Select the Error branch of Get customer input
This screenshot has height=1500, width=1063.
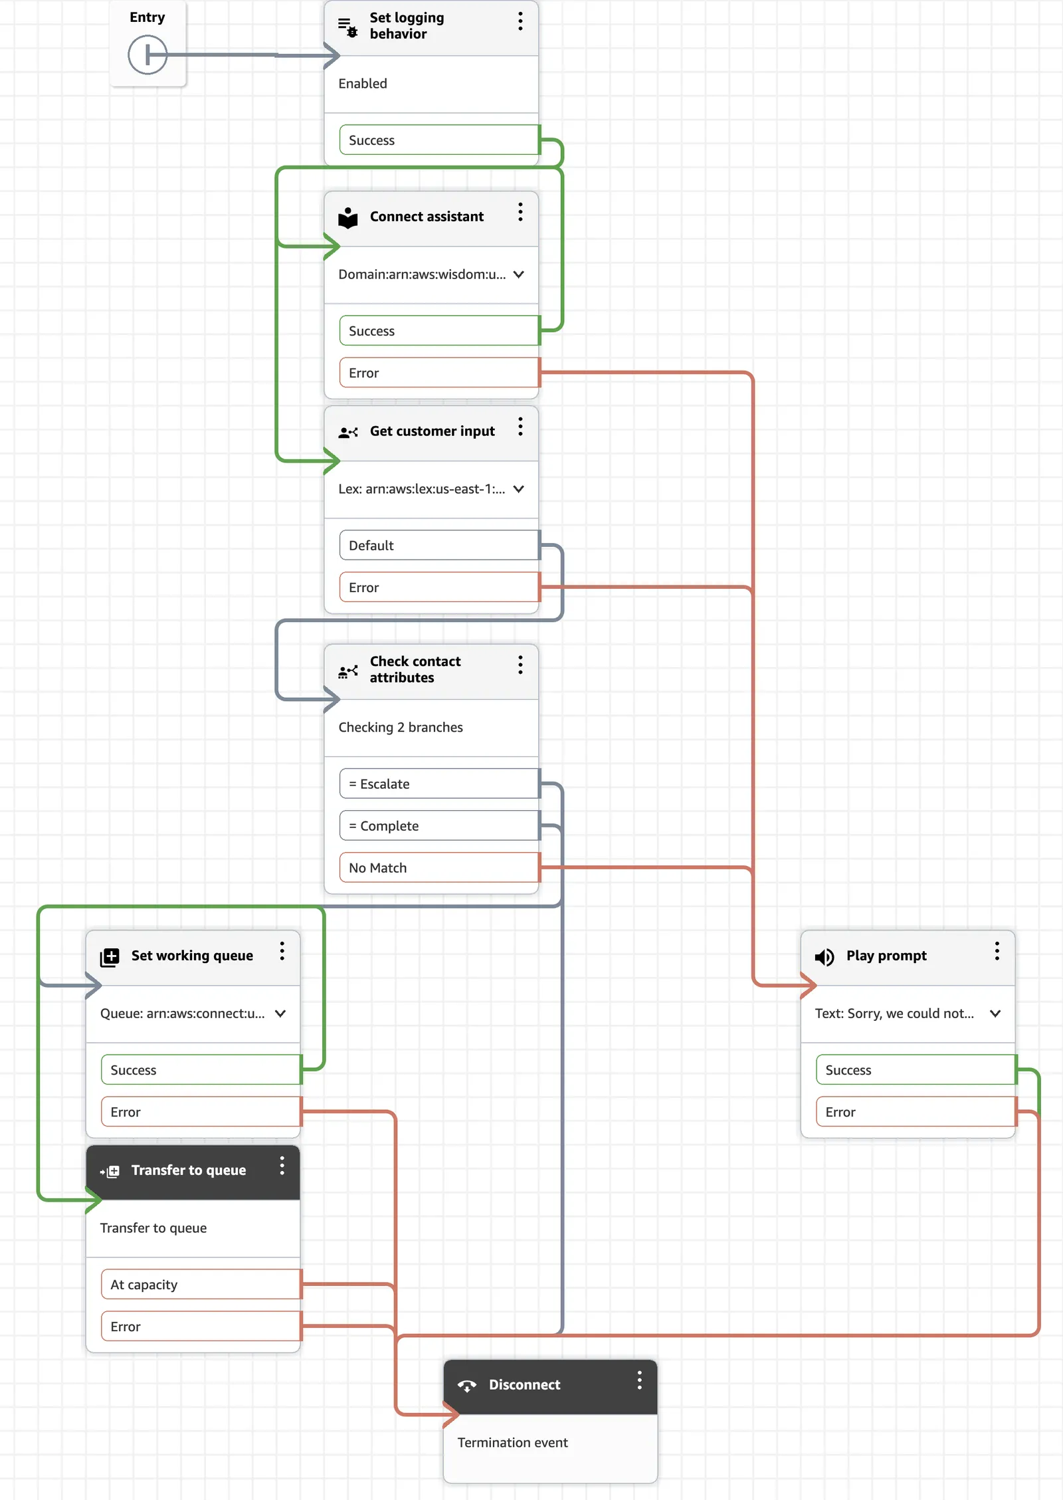(x=440, y=588)
